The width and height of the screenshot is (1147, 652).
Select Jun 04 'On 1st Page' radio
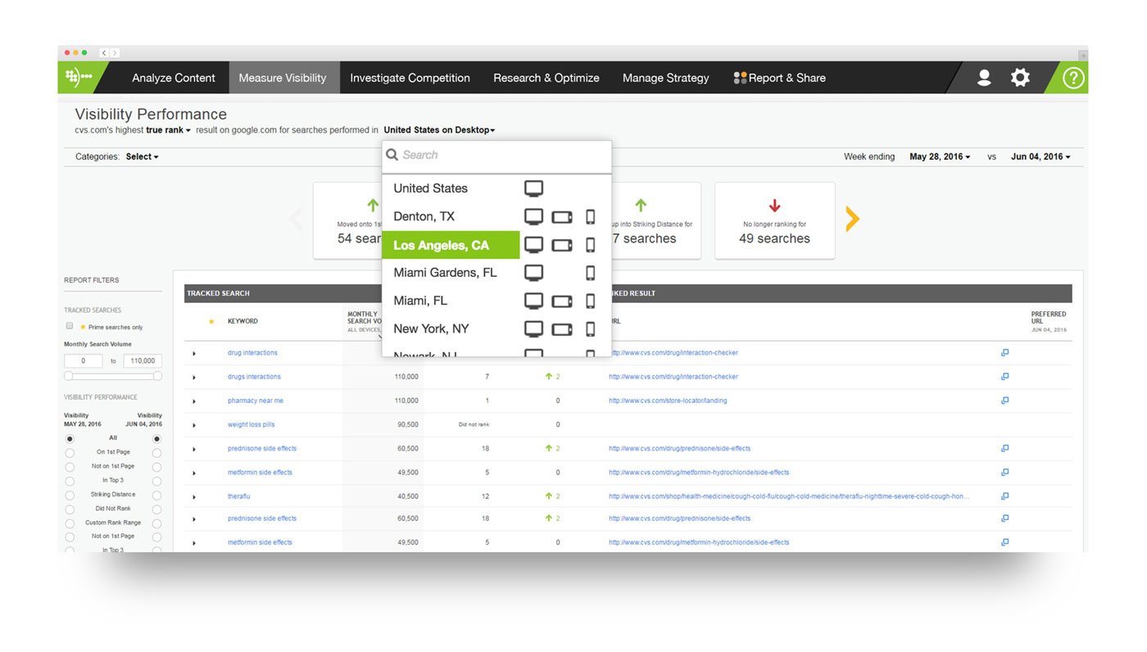click(156, 453)
